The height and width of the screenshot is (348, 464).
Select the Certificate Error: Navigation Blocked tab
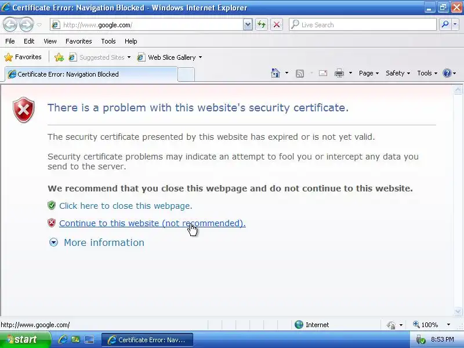coord(91,74)
